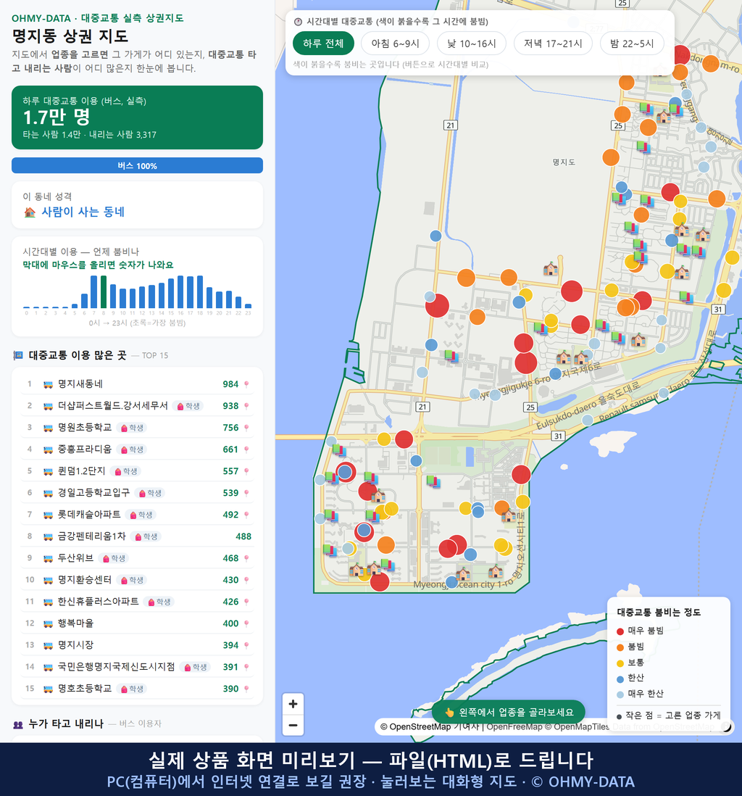Click the bus icon beside 명지새동네

click(49, 384)
